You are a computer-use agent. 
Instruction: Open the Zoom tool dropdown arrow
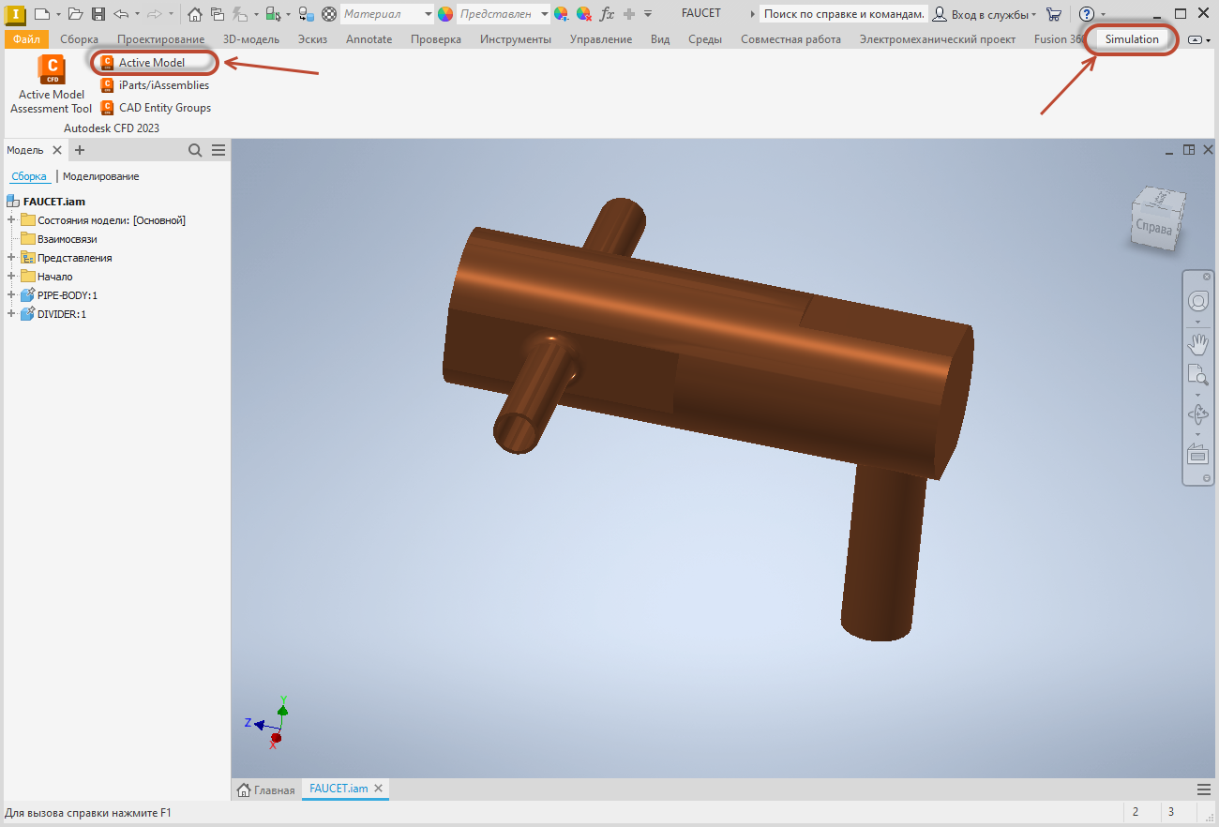click(x=1198, y=395)
